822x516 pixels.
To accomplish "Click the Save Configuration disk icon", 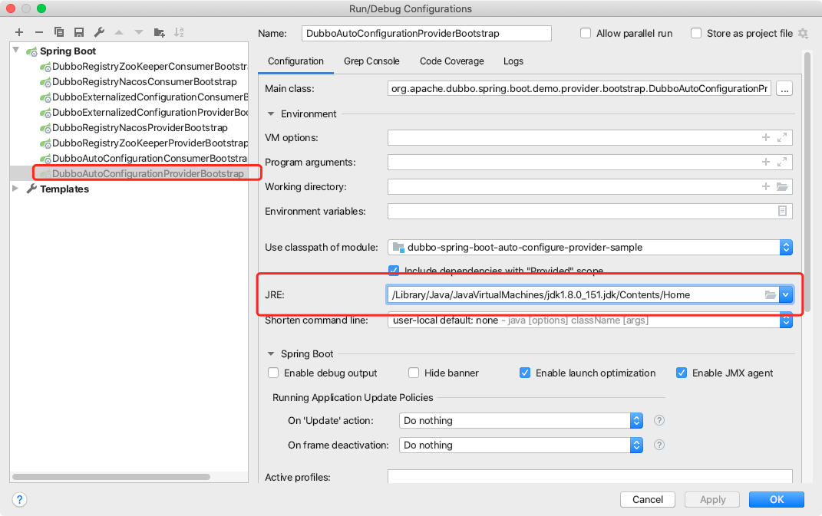I will point(79,32).
